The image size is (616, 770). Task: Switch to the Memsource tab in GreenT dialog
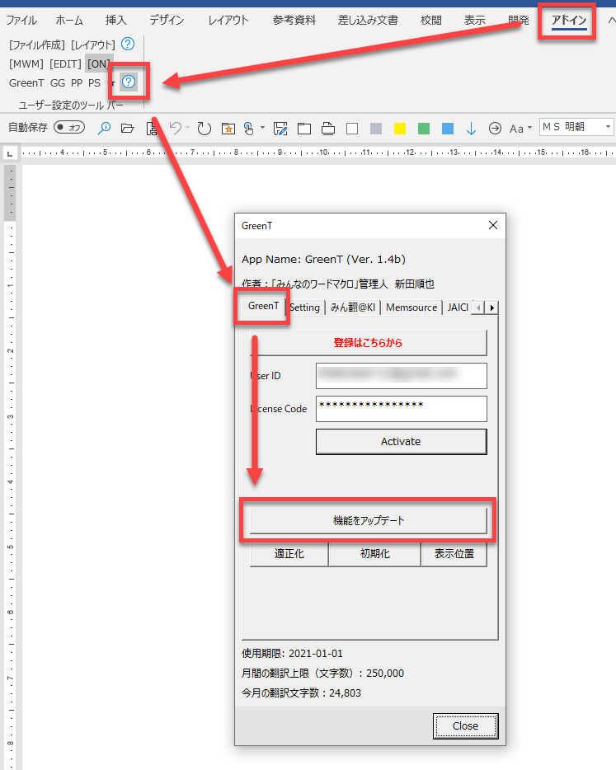coord(411,308)
